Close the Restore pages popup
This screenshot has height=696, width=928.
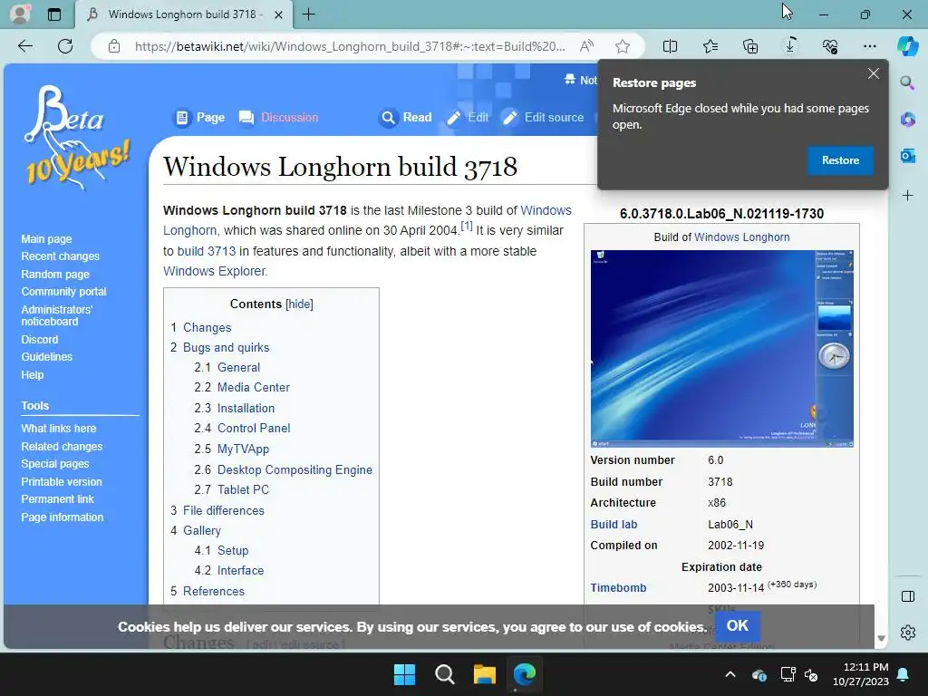(873, 74)
